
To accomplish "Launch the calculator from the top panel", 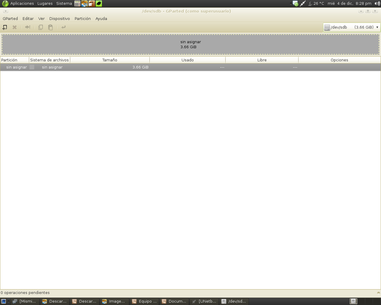I will click(x=77, y=4).
